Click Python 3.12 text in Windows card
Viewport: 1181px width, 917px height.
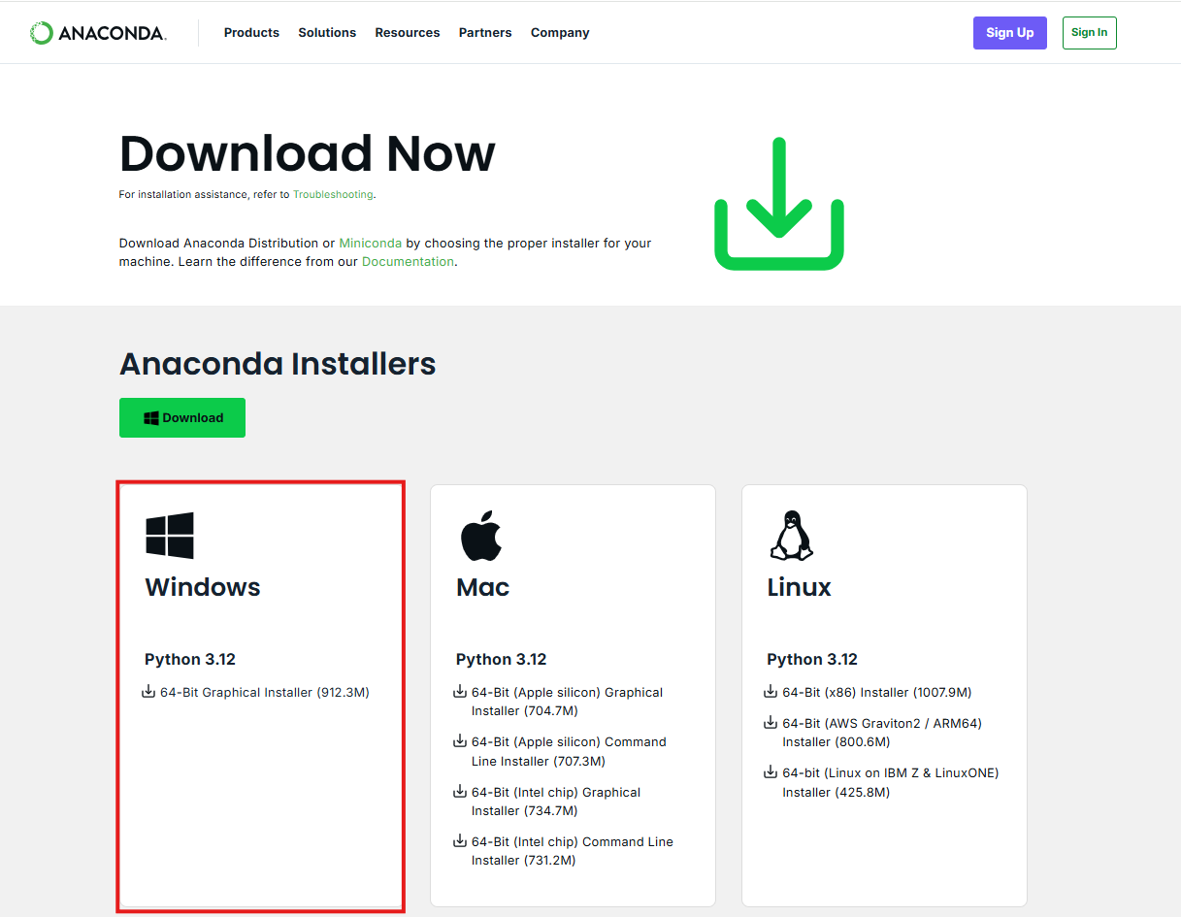(190, 659)
